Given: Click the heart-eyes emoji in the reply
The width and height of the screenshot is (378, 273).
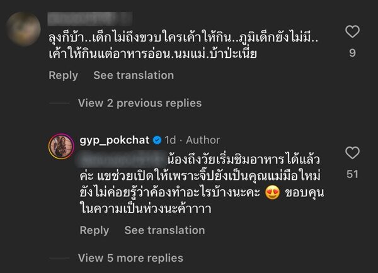Looking at the screenshot, I should point(273,194).
